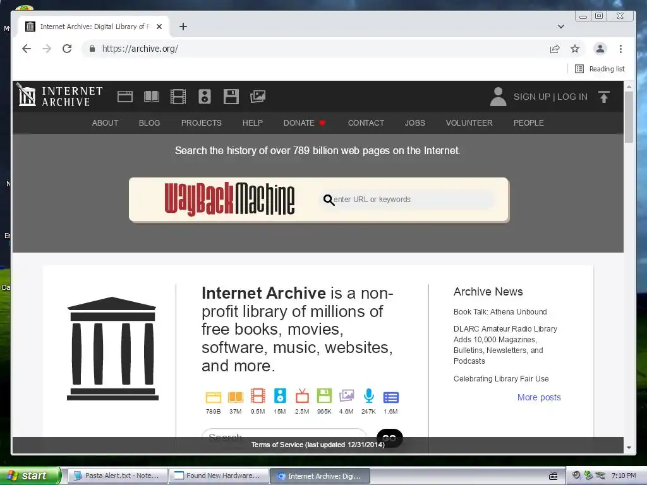Open the Reading list panel

coord(600,69)
